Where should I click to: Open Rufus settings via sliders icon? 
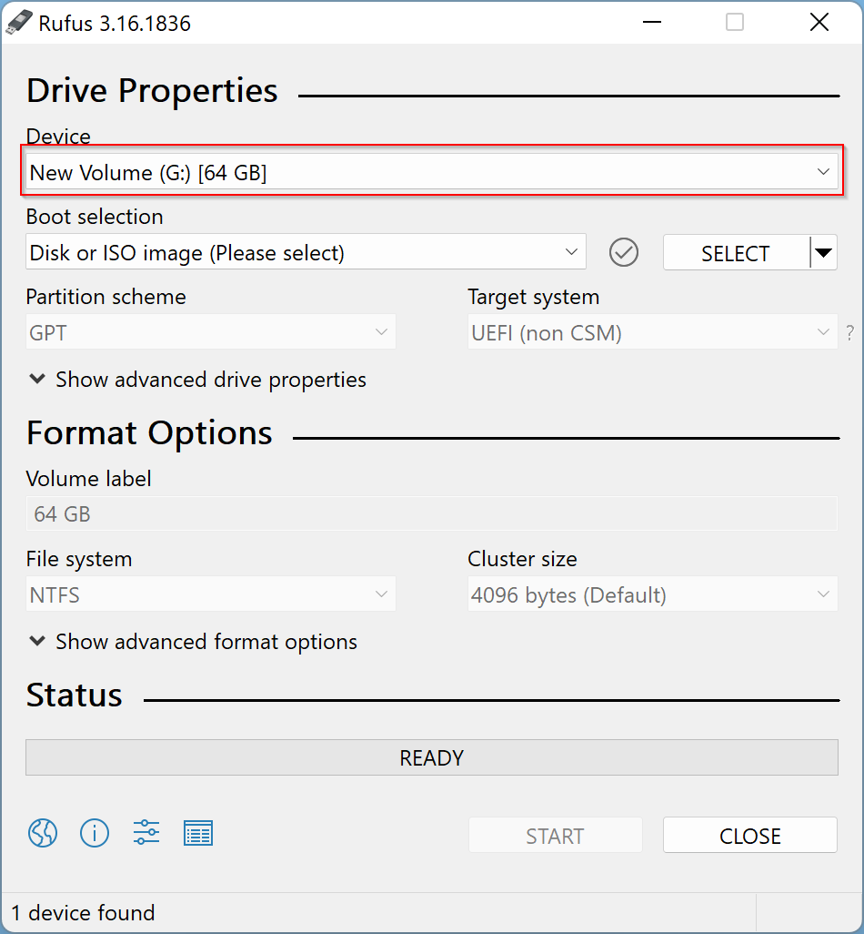146,833
